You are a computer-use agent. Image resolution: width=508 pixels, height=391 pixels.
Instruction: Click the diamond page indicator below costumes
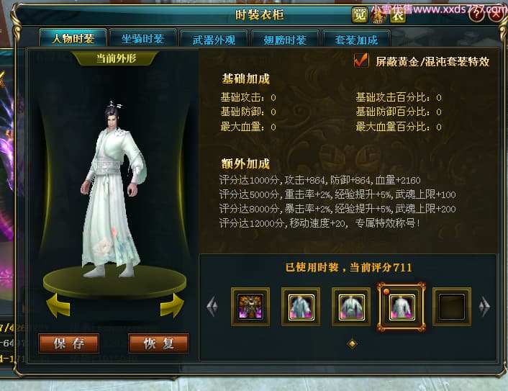click(352, 343)
